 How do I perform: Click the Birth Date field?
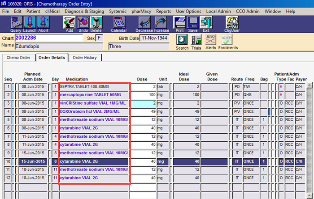point(154,38)
